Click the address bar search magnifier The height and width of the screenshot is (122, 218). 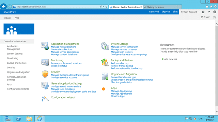coord(101,7)
